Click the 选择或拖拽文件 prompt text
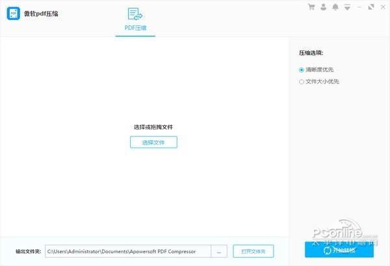Image resolution: width=390 pixels, height=266 pixels. coord(153,127)
